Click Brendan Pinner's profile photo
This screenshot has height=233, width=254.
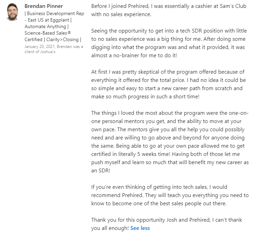[12, 12]
